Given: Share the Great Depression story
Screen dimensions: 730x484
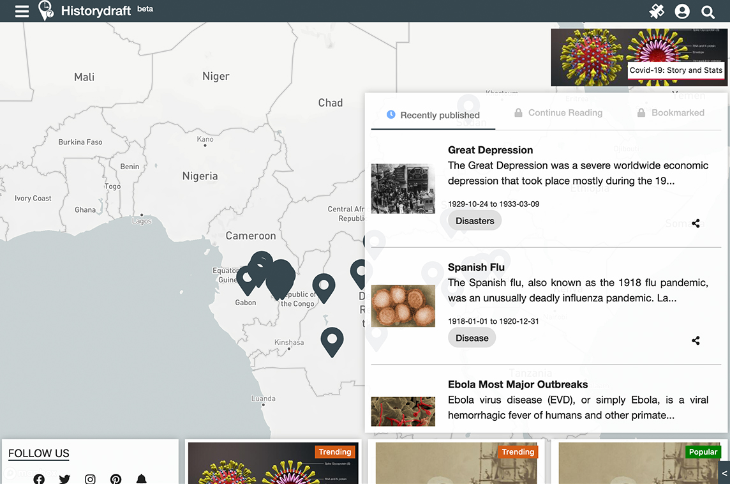Looking at the screenshot, I should click(696, 223).
